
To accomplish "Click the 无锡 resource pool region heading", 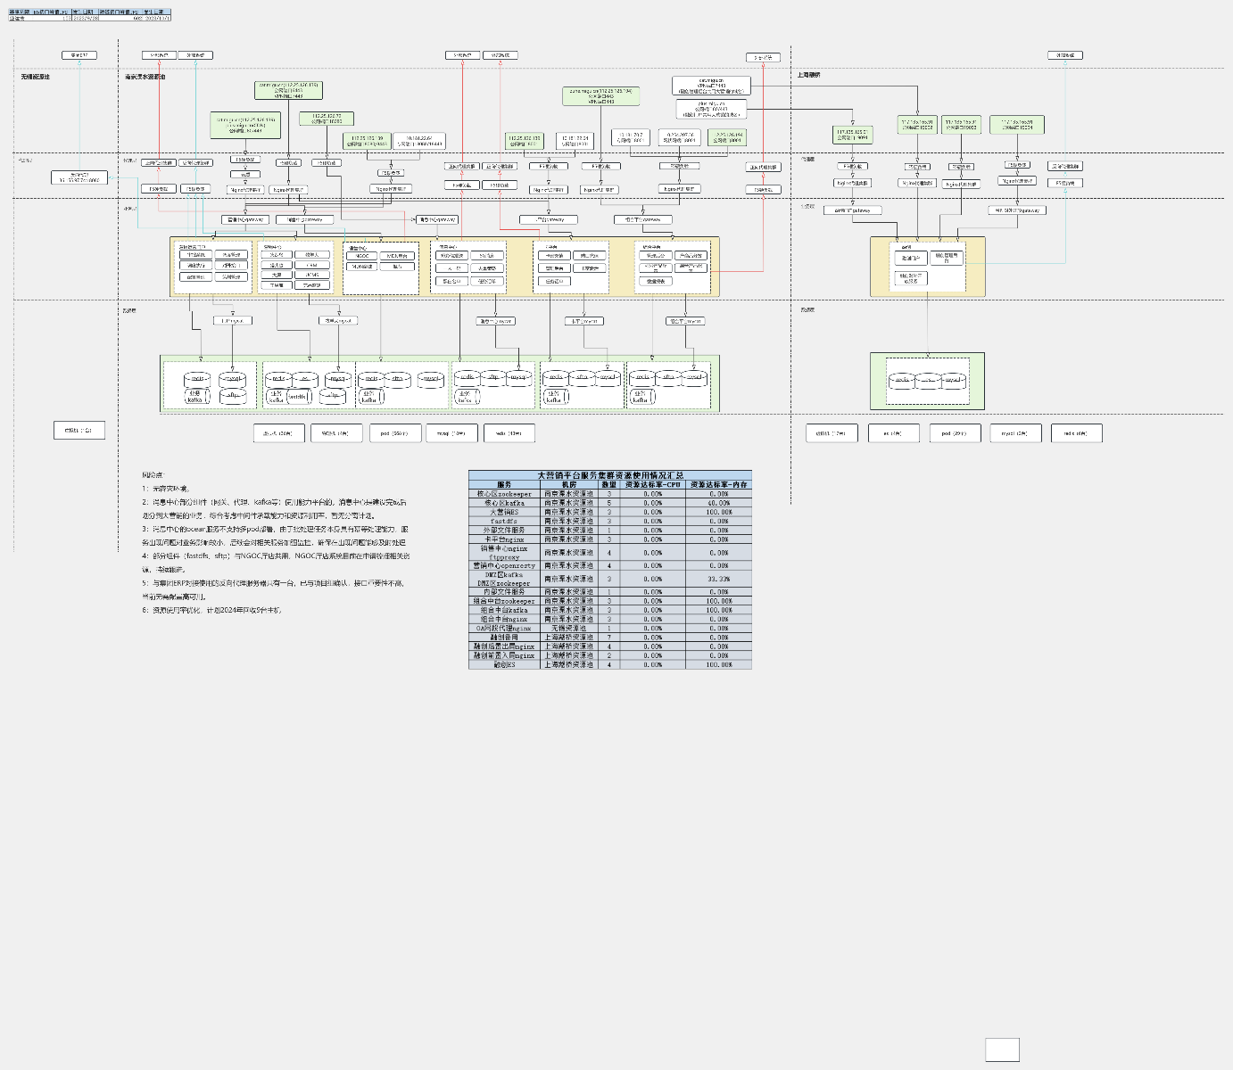I will [36, 77].
